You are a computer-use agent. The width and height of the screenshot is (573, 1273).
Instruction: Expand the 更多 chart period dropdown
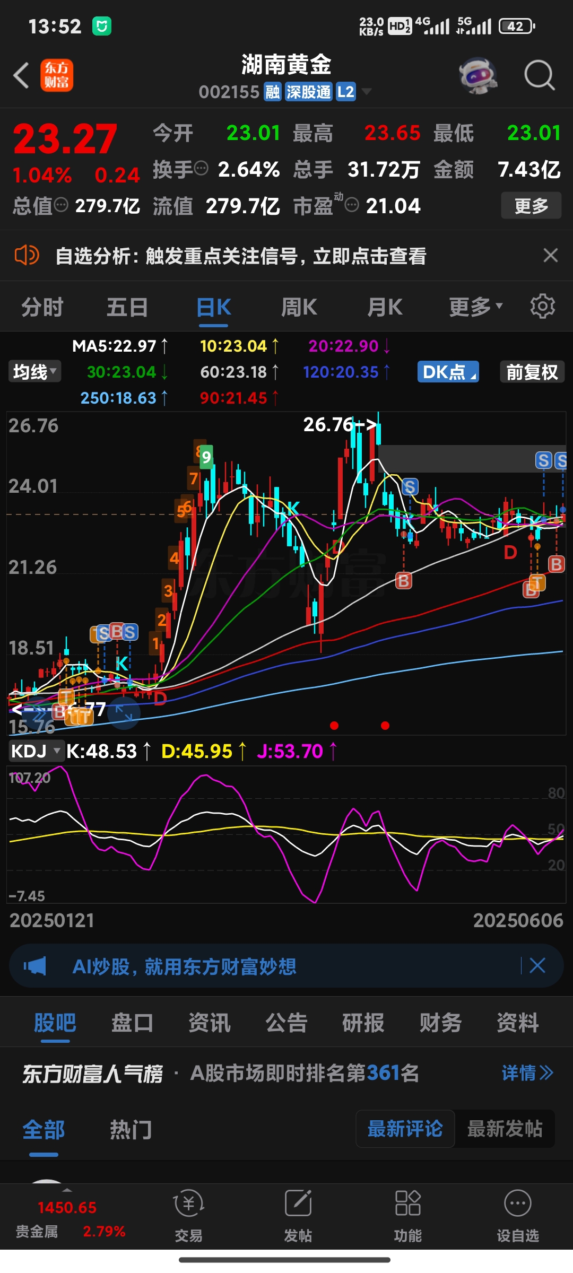pos(476,307)
